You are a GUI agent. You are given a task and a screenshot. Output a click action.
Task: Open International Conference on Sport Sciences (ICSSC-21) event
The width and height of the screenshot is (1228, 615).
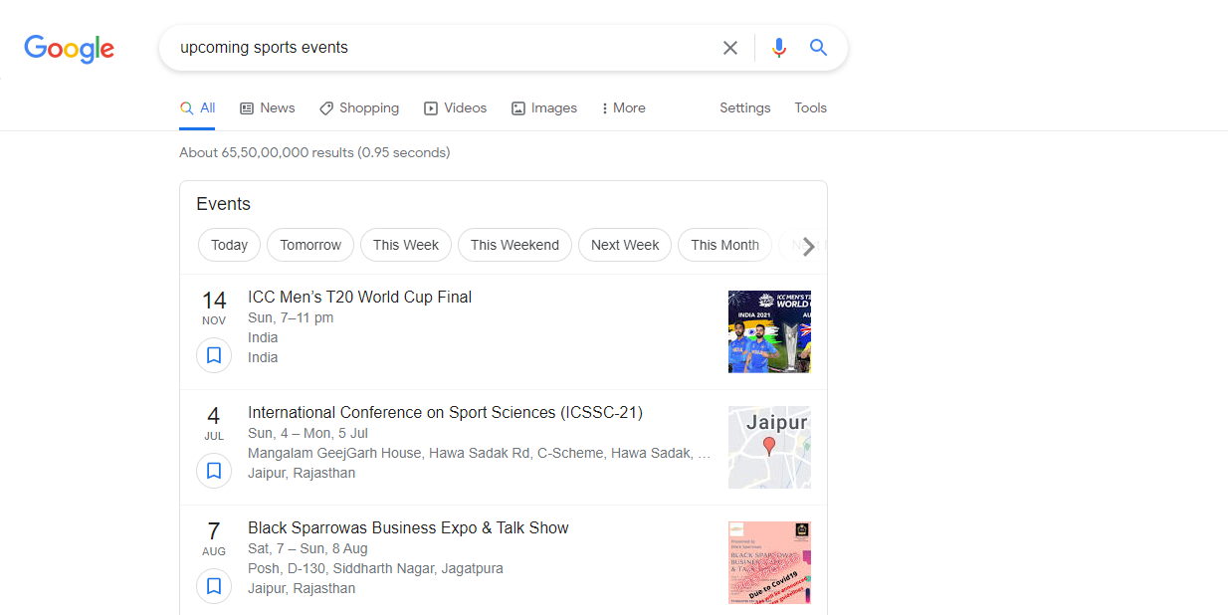pos(446,412)
